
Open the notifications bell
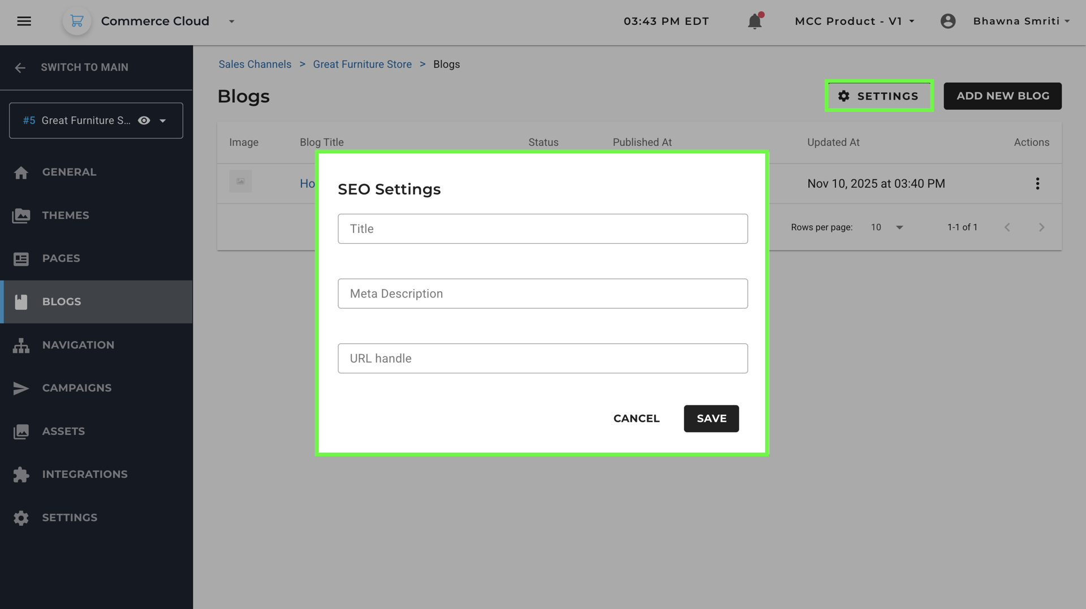pos(755,21)
